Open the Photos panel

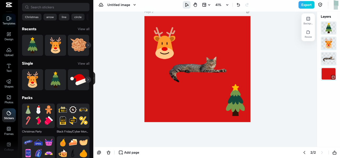pos(9,99)
